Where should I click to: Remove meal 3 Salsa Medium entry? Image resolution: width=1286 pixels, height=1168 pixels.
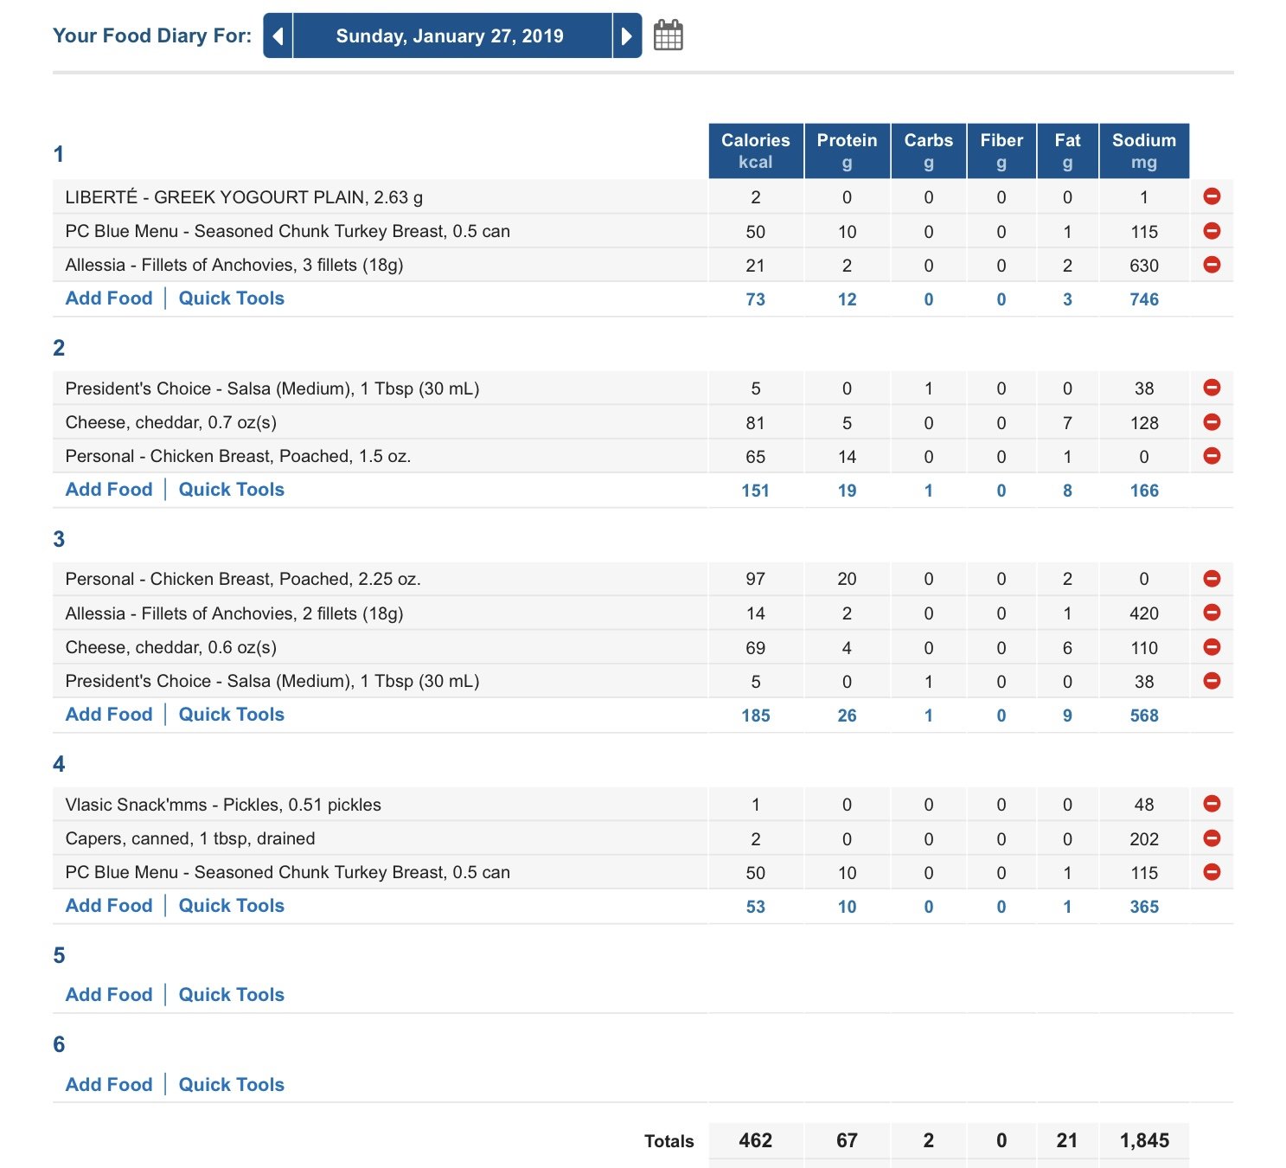(1212, 681)
